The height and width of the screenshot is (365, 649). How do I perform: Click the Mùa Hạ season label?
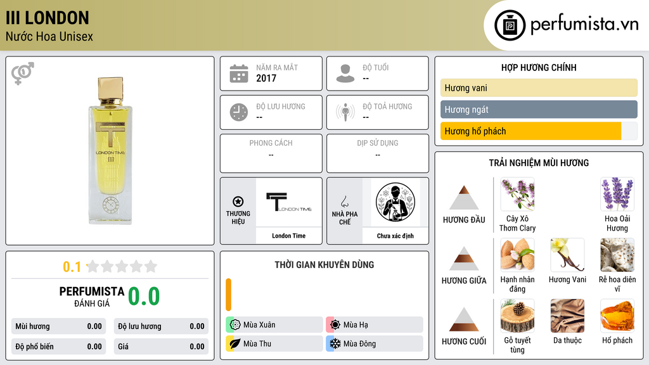[356, 325]
